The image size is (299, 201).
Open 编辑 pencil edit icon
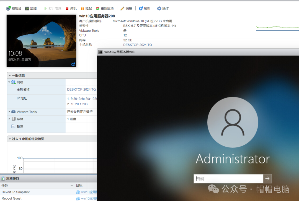point(122,9)
